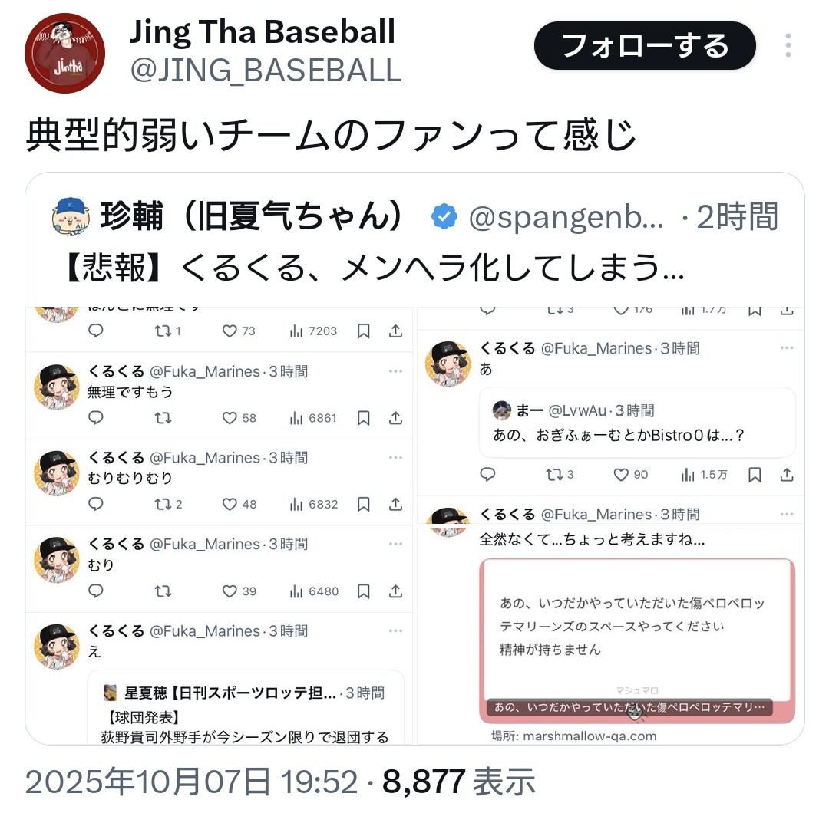Like the 無理ですもう tweet with 58 likes
Image resolution: width=829 pixels, height=823 pixels.
pyautogui.click(x=239, y=418)
